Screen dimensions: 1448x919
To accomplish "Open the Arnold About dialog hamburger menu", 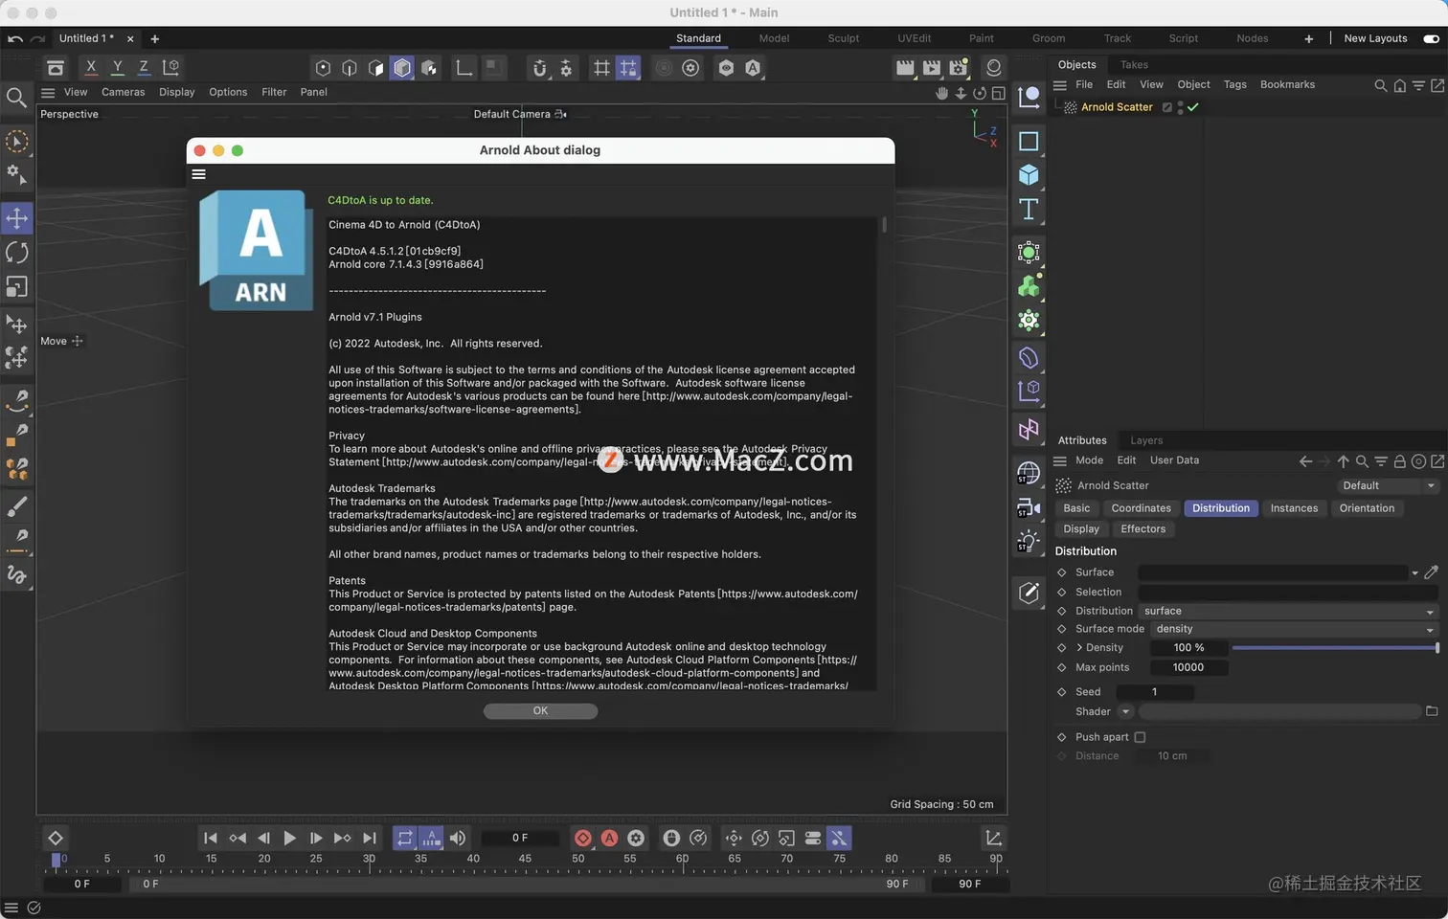I will [199, 174].
